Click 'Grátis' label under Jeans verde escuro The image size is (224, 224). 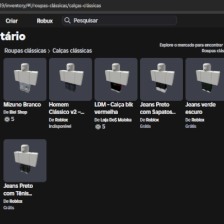coord(191,127)
